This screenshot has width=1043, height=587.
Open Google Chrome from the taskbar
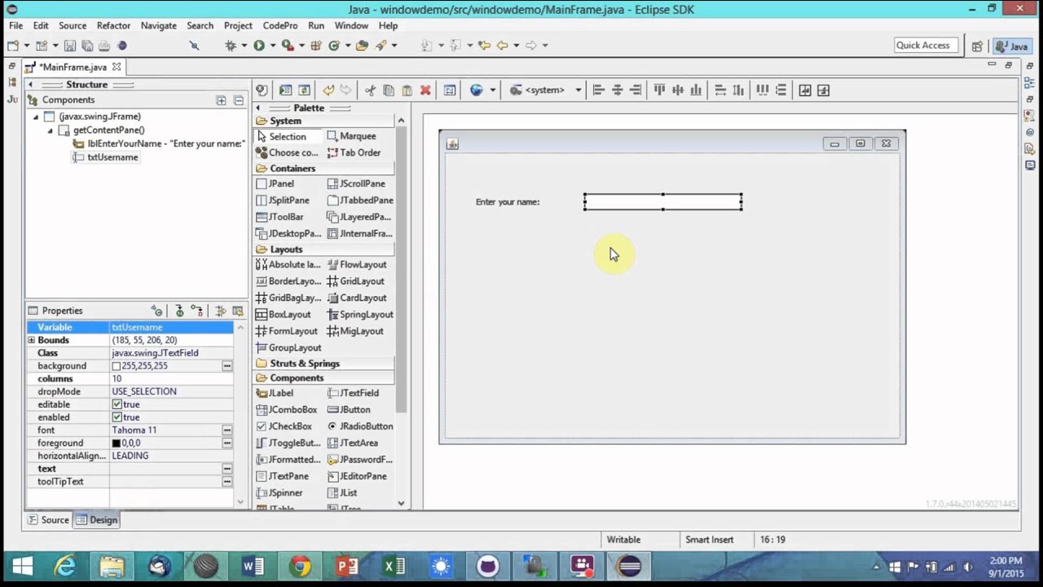(x=301, y=566)
